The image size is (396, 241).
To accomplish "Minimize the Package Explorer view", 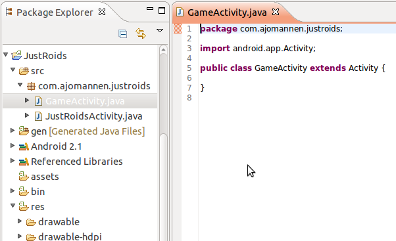I will [150, 9].
